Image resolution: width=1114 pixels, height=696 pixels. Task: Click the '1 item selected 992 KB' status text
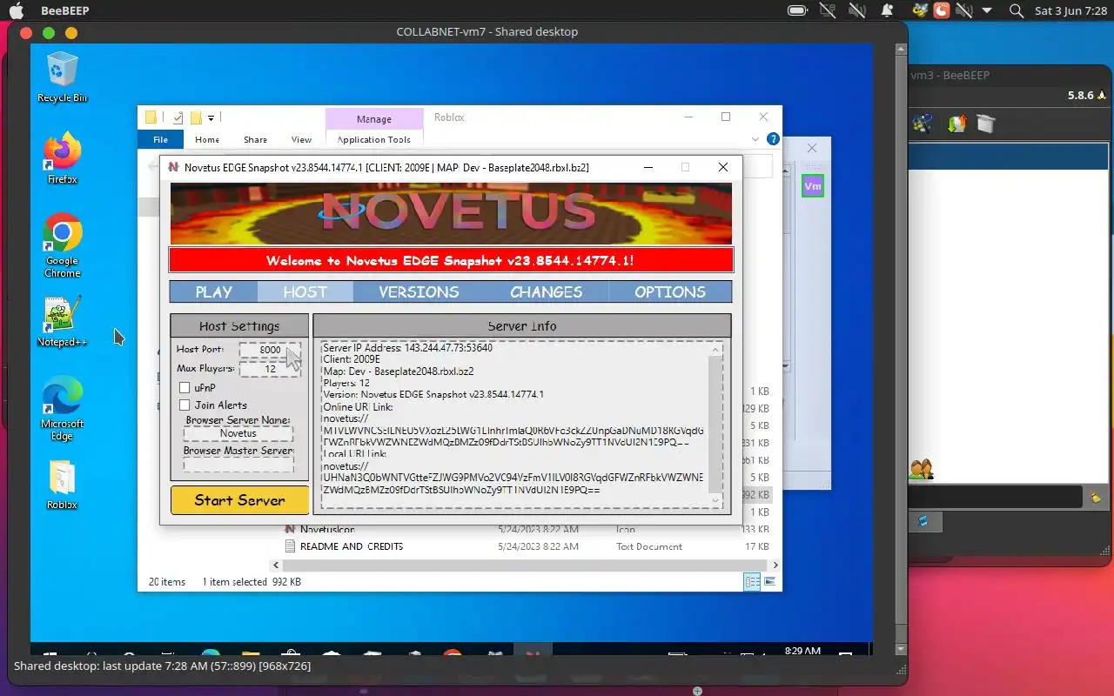(x=252, y=582)
